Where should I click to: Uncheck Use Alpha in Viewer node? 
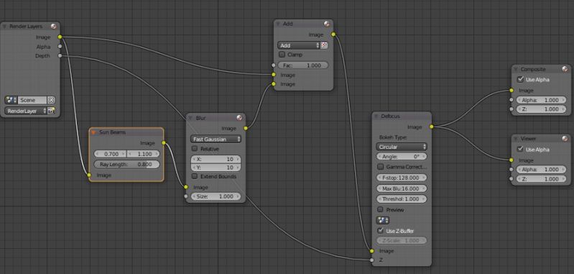(520, 149)
